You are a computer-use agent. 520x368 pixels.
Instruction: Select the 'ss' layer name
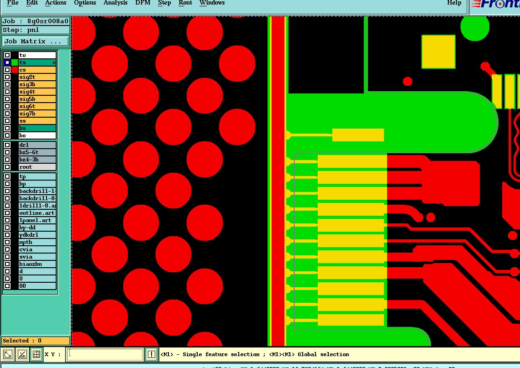[37, 121]
